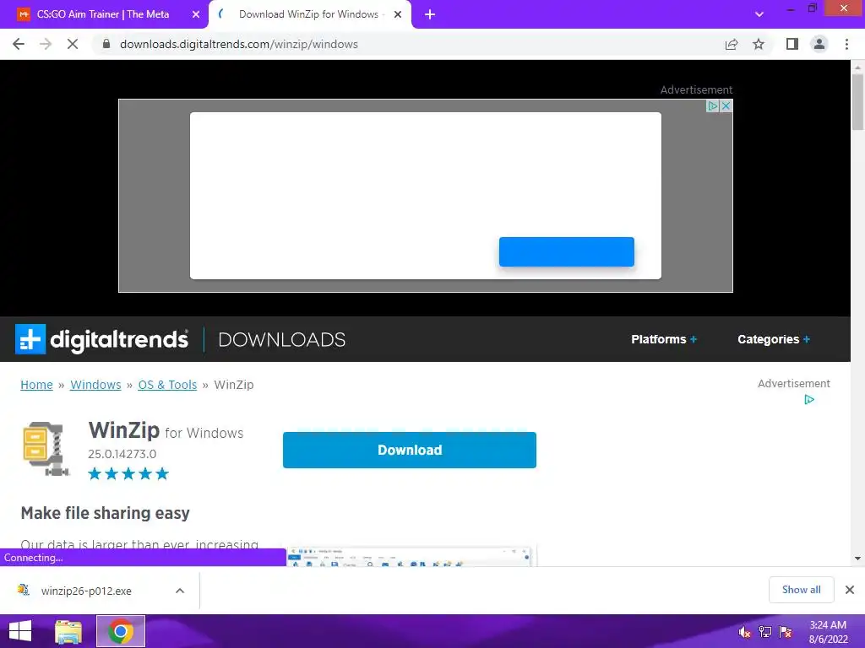Switch to CS:GO Aim Trainer tab
The image size is (865, 648).
102,14
